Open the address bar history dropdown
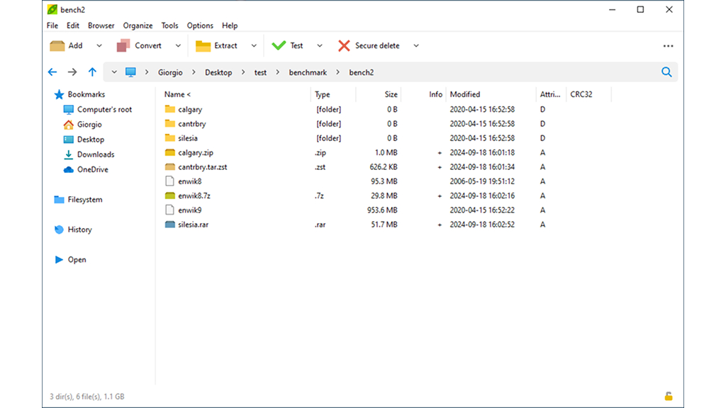 114,72
